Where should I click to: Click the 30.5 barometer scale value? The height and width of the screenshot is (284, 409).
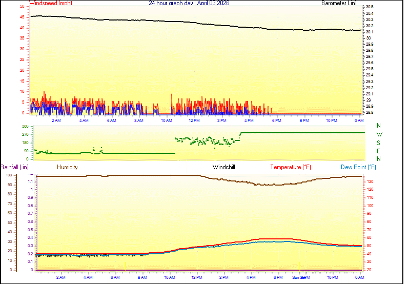pyautogui.click(x=369, y=7)
